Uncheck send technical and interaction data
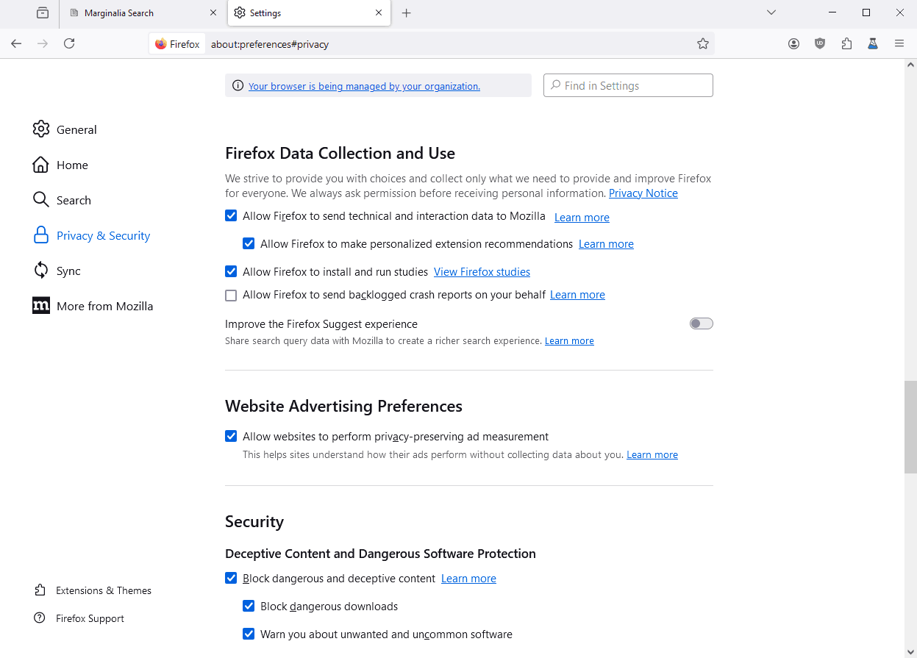The image size is (917, 658). click(x=231, y=216)
